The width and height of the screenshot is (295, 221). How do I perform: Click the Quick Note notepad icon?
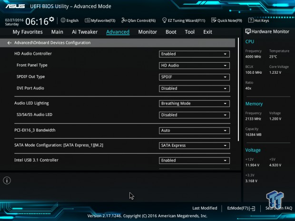pyautogui.click(x=214, y=20)
